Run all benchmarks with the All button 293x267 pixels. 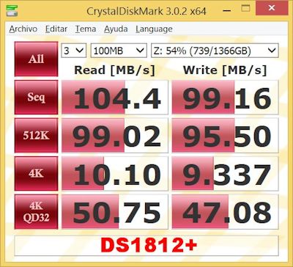(36, 59)
